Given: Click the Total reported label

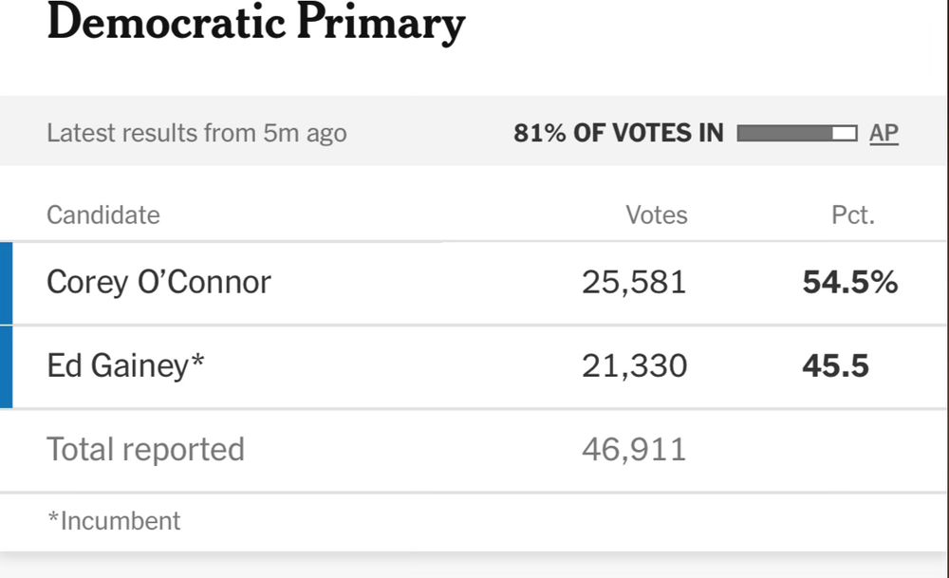Looking at the screenshot, I should point(145,450).
